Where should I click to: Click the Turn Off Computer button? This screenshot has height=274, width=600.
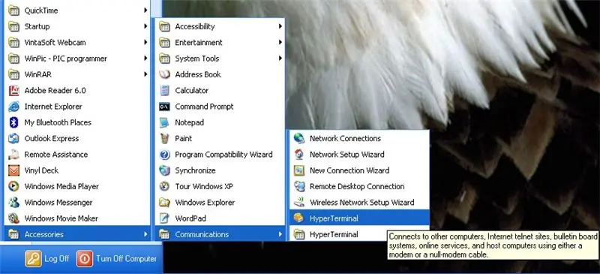[117, 259]
